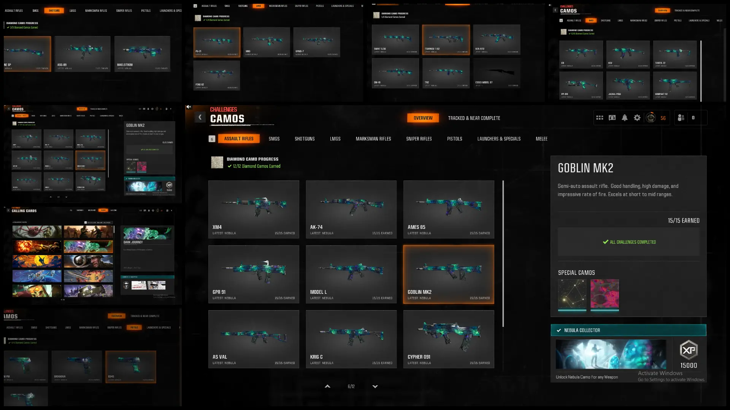Image resolution: width=730 pixels, height=410 pixels.
Task: Open the settings gear icon
Action: click(x=637, y=118)
